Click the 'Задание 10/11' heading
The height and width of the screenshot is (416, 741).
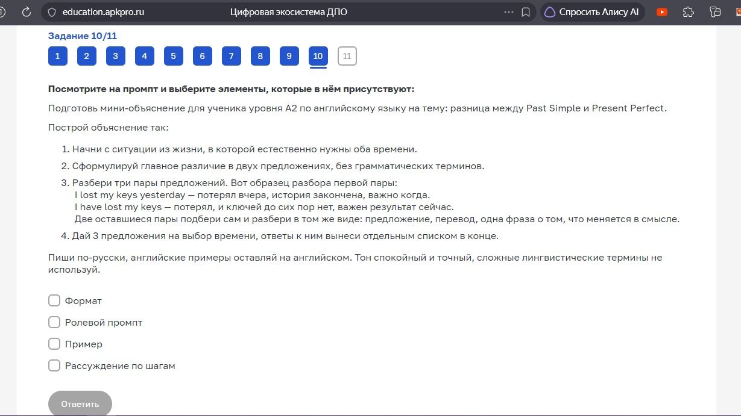(83, 36)
